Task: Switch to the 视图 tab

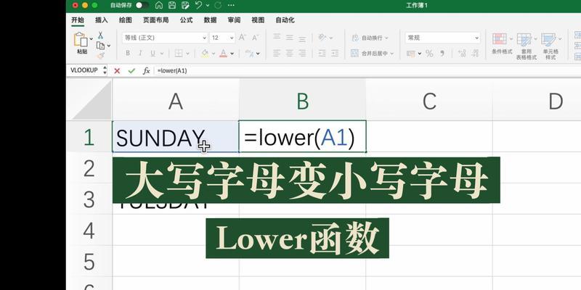Action: click(x=258, y=20)
